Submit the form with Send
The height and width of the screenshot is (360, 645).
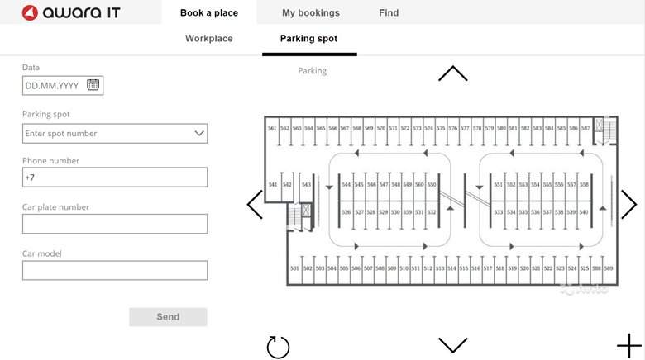(168, 317)
